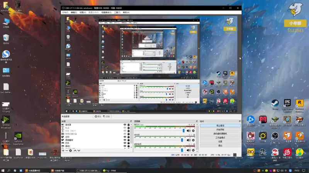Remove selected source with the minus icon
Screen dimensions: 309x173
(66, 151)
